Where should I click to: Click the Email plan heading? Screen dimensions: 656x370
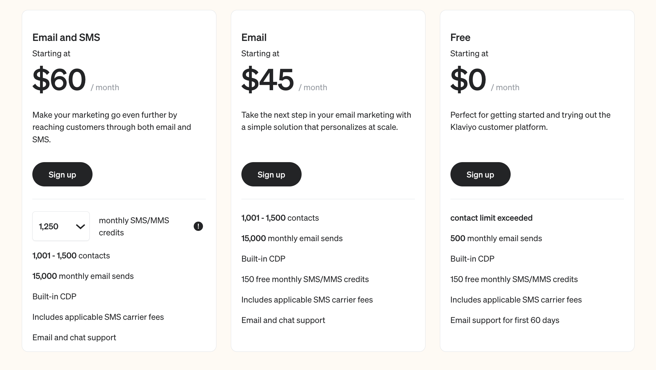(x=254, y=37)
